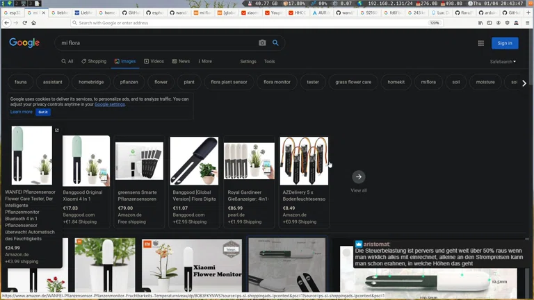Image resolution: width=534 pixels, height=300 pixels.
Task: Select the 'pflanzen' suggestion chip
Action: click(x=129, y=82)
